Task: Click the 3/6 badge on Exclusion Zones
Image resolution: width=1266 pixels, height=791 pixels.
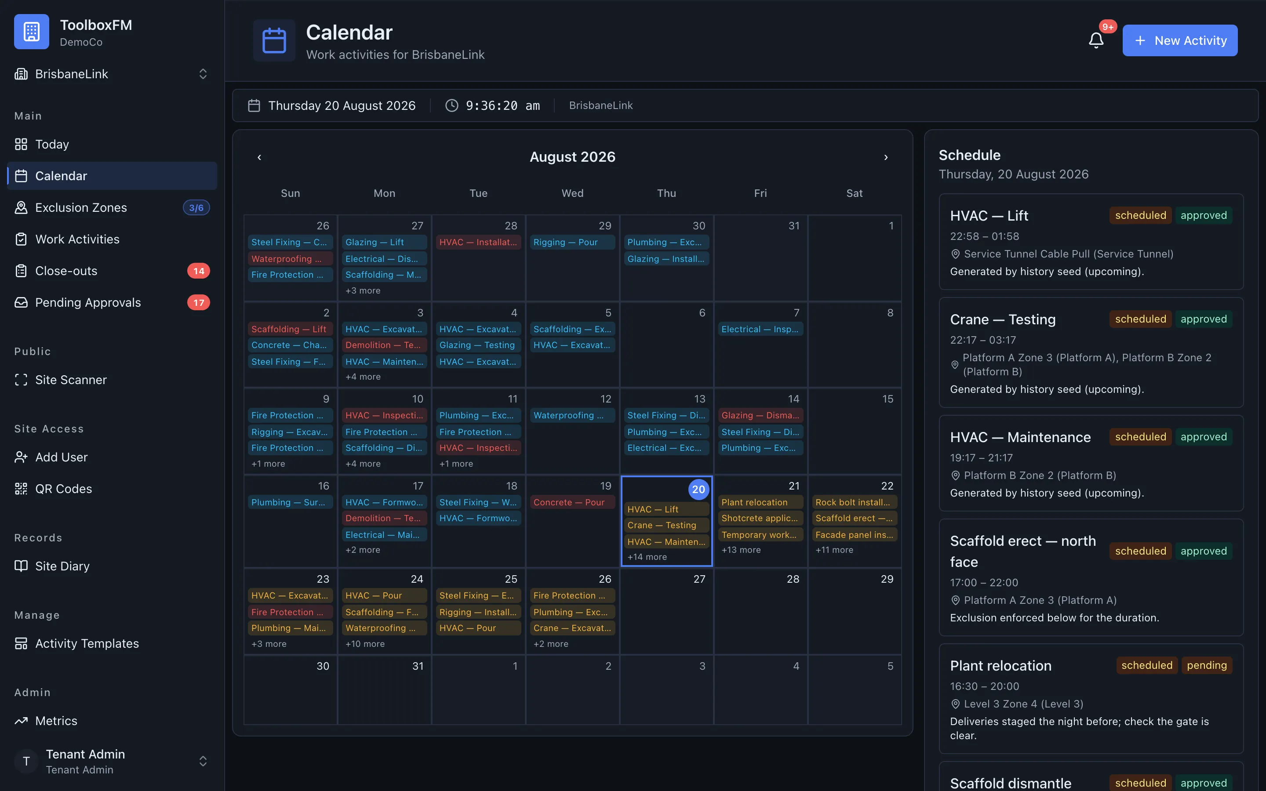Action: pyautogui.click(x=196, y=208)
